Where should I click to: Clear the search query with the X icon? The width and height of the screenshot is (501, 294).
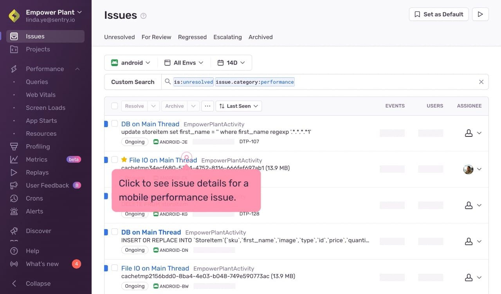click(481, 82)
